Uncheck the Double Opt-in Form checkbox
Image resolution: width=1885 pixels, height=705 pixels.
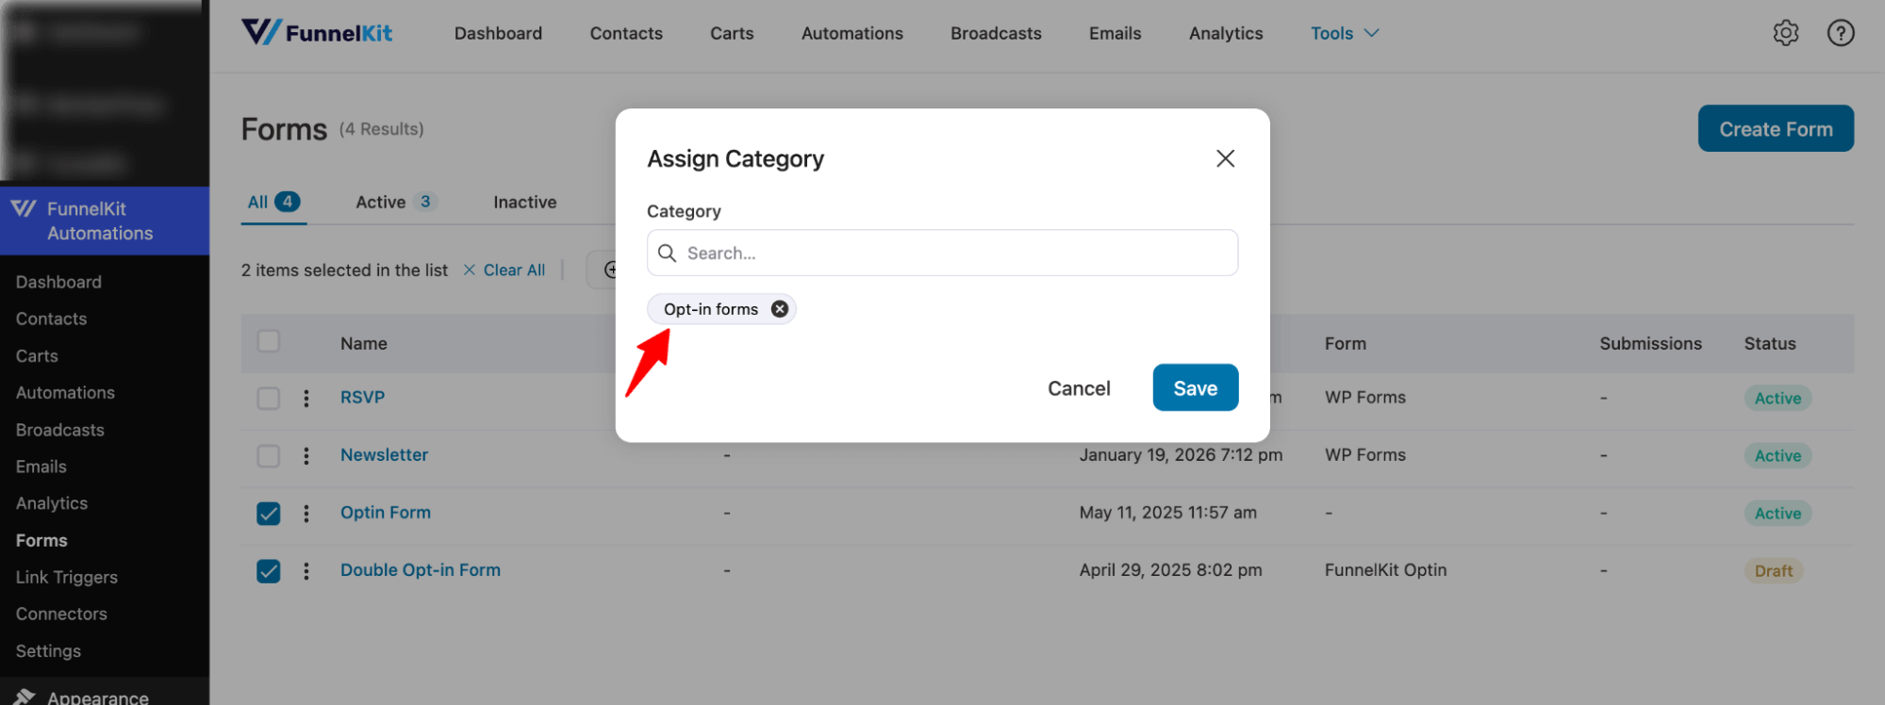[269, 570]
